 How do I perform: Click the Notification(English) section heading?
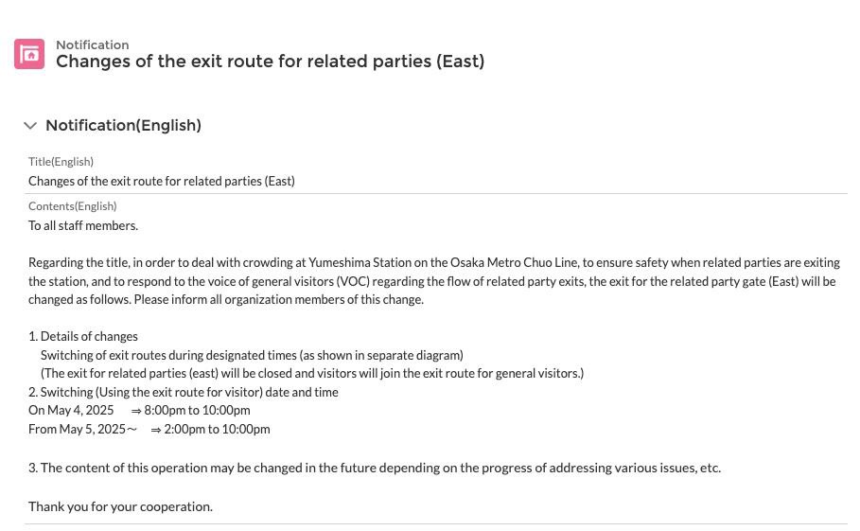(x=123, y=126)
